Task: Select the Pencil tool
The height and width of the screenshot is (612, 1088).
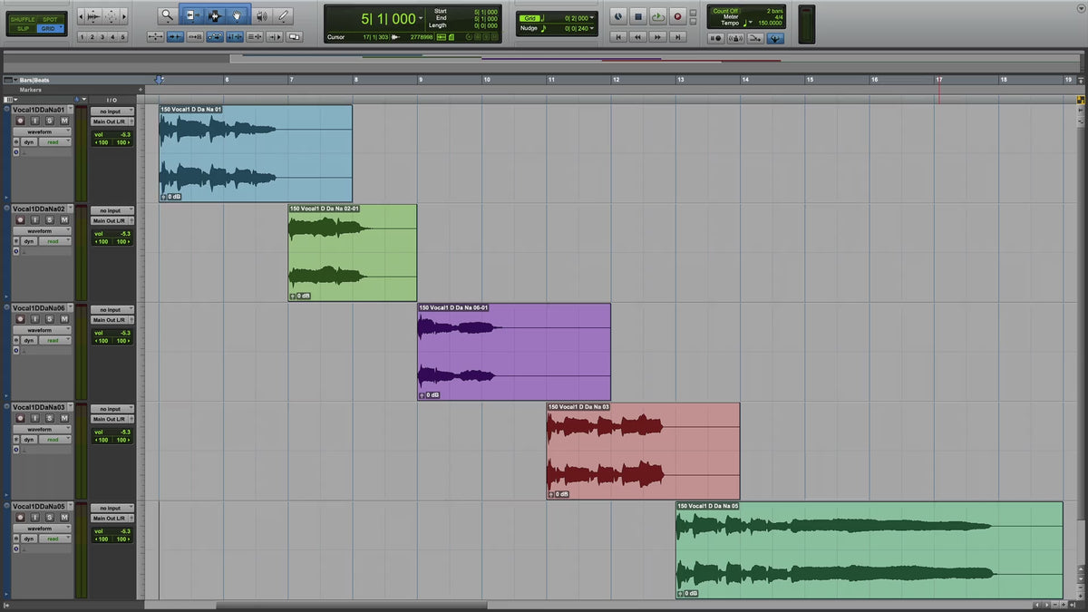Action: 284,15
